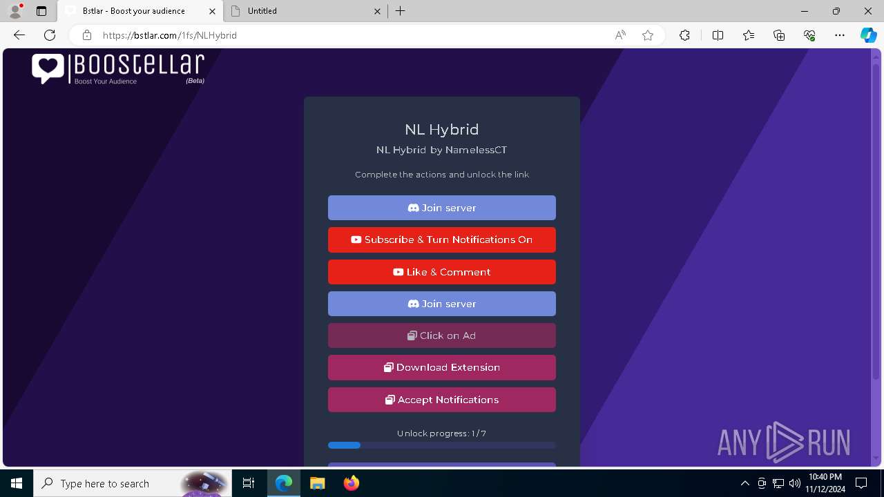View site information via lock icon

coord(86,35)
